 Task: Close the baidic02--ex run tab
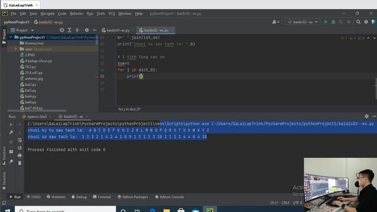click(87, 117)
